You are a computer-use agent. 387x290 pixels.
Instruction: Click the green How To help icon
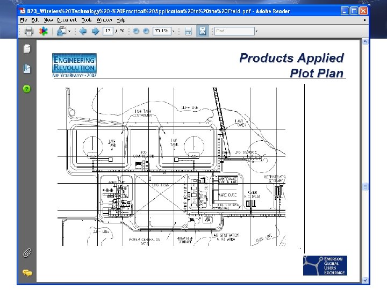point(27,89)
